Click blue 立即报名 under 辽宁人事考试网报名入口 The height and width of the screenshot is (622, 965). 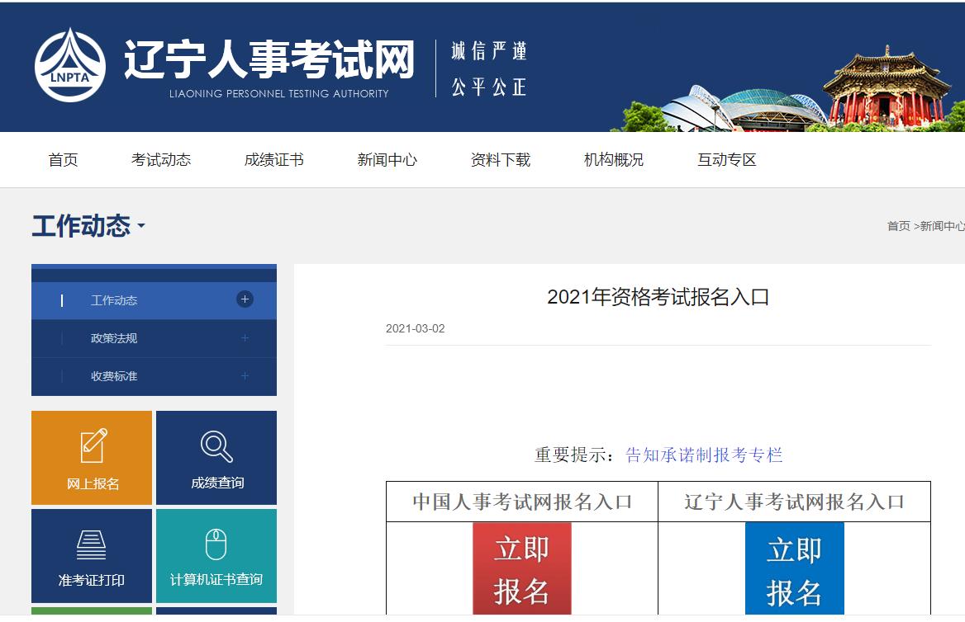pos(796,568)
